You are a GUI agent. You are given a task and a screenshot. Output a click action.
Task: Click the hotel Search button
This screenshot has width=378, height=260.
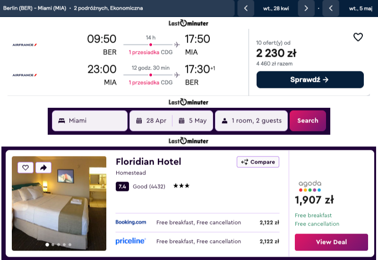[x=308, y=121]
